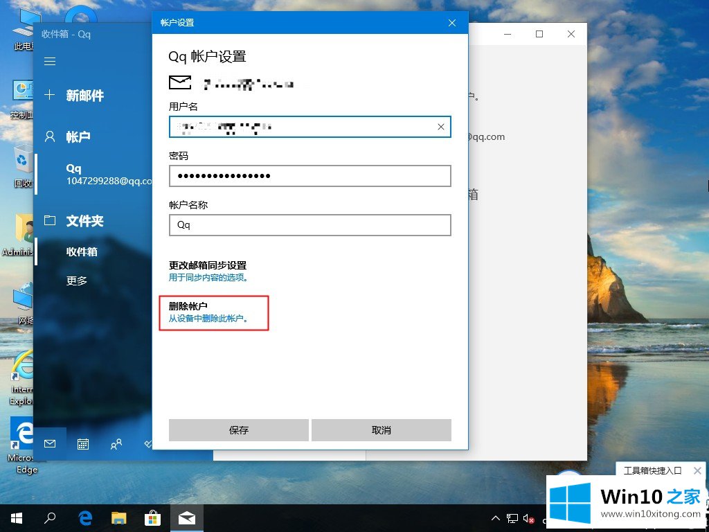Minimize the Mail window behind dialog

(508, 34)
